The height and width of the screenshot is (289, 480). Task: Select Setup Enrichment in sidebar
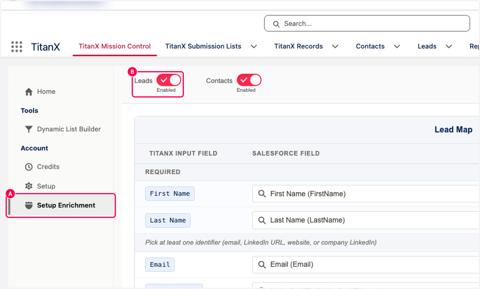(61, 205)
